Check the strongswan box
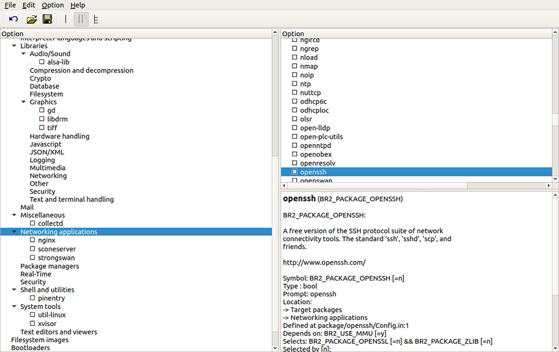 pos(33,257)
